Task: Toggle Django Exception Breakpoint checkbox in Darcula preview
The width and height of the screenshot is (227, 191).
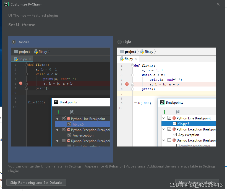Action: (64, 141)
